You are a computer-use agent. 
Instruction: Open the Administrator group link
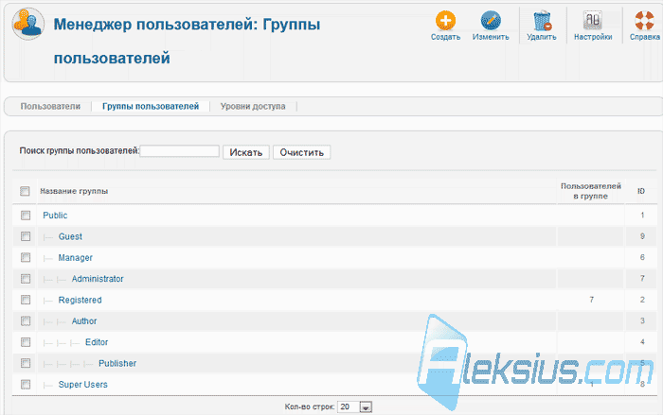[98, 279]
